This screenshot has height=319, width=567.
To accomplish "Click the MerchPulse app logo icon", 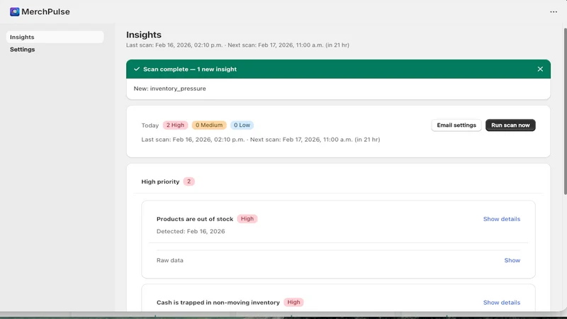I will [x=14, y=12].
